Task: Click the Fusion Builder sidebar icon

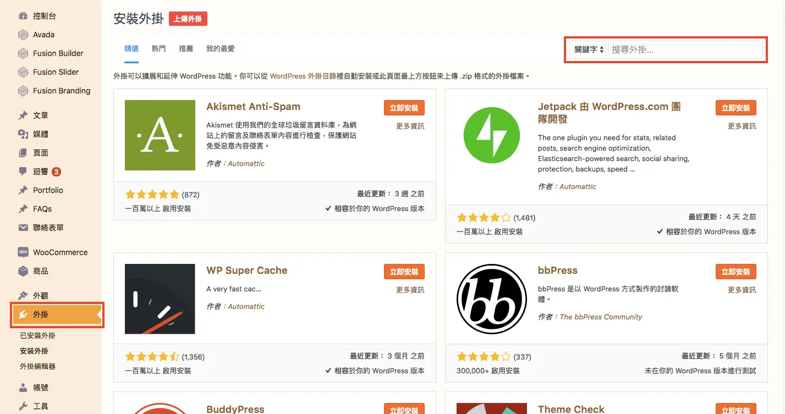Action: point(23,53)
